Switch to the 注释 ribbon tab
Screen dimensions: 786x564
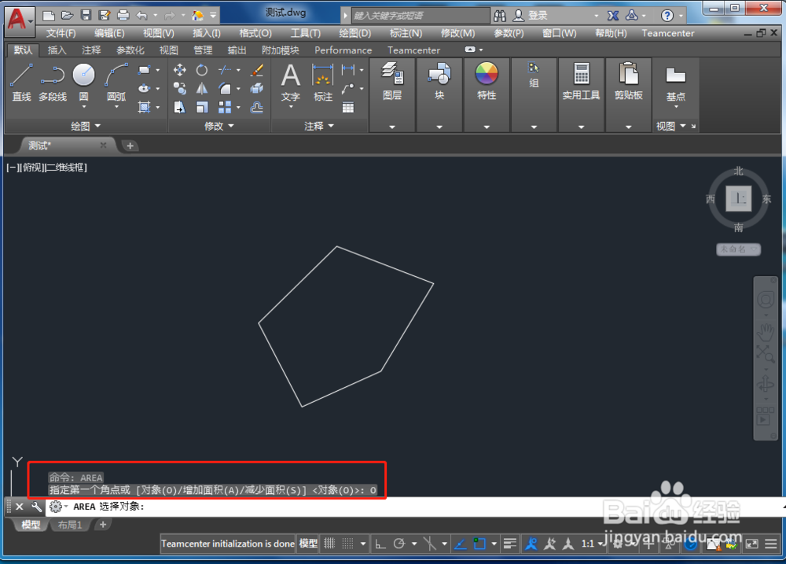coord(91,50)
